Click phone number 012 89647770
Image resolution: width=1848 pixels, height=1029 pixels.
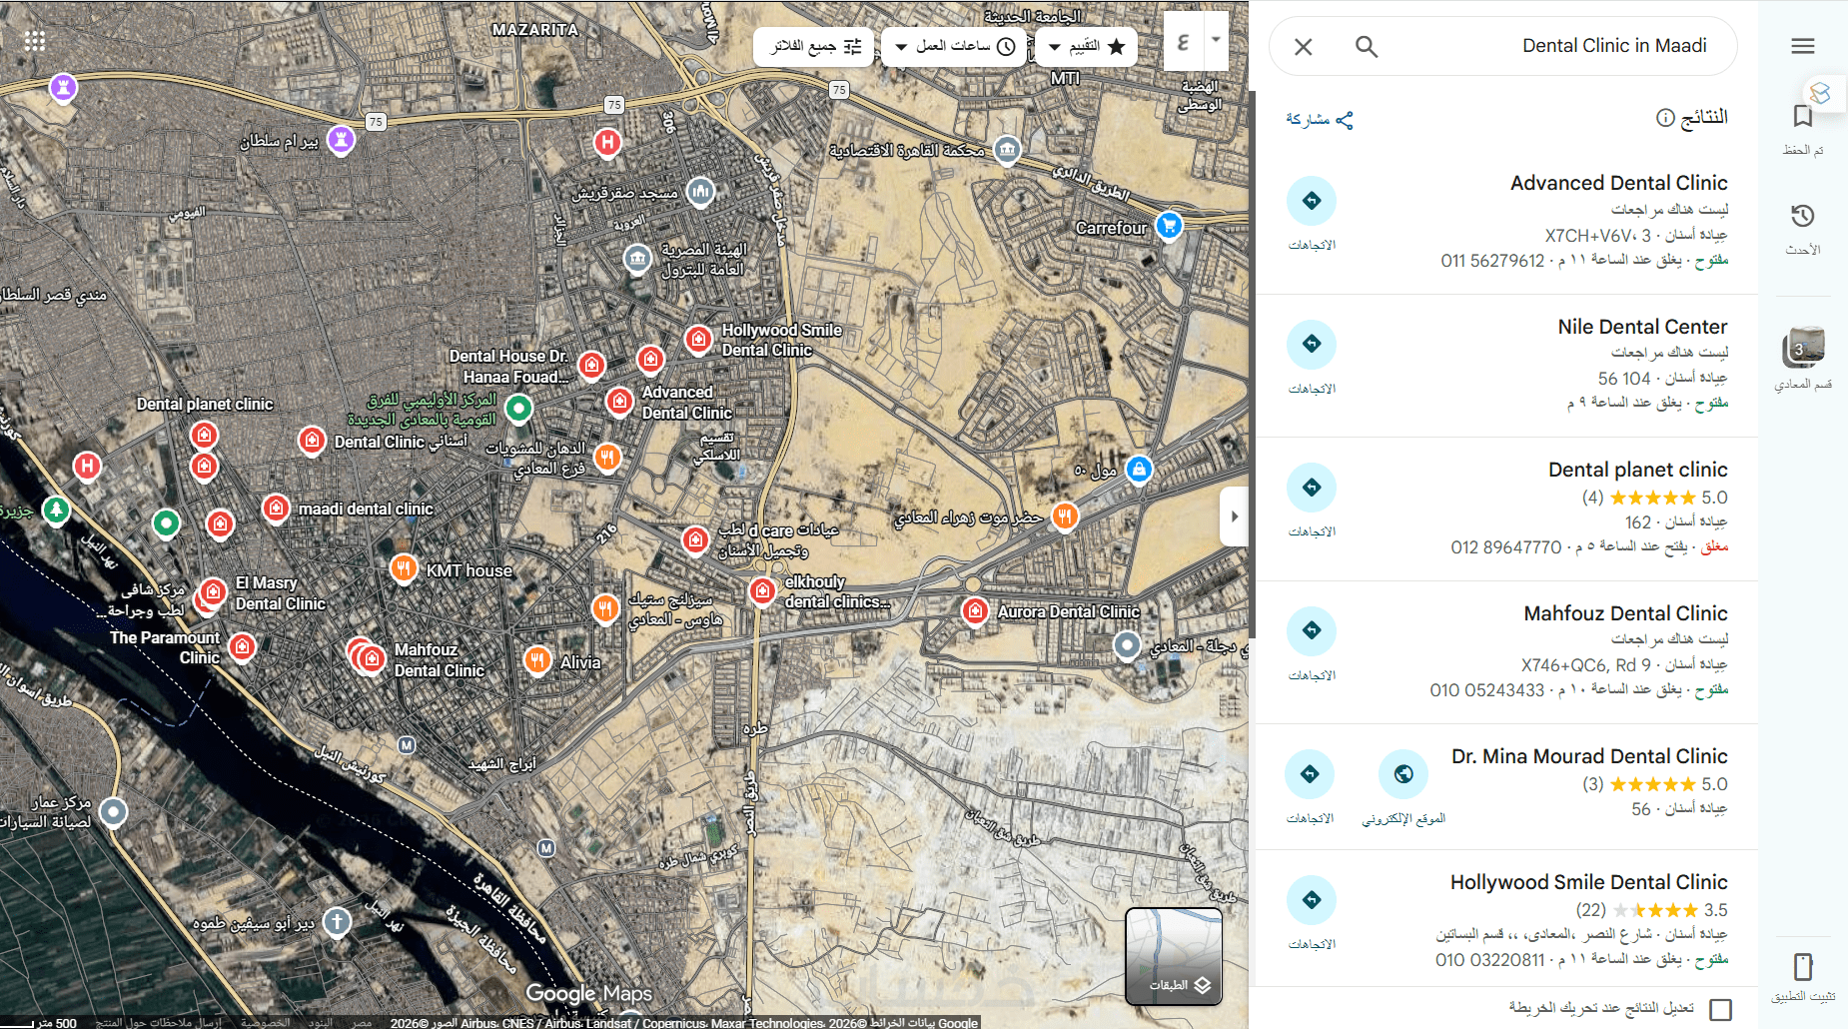coord(1506,547)
